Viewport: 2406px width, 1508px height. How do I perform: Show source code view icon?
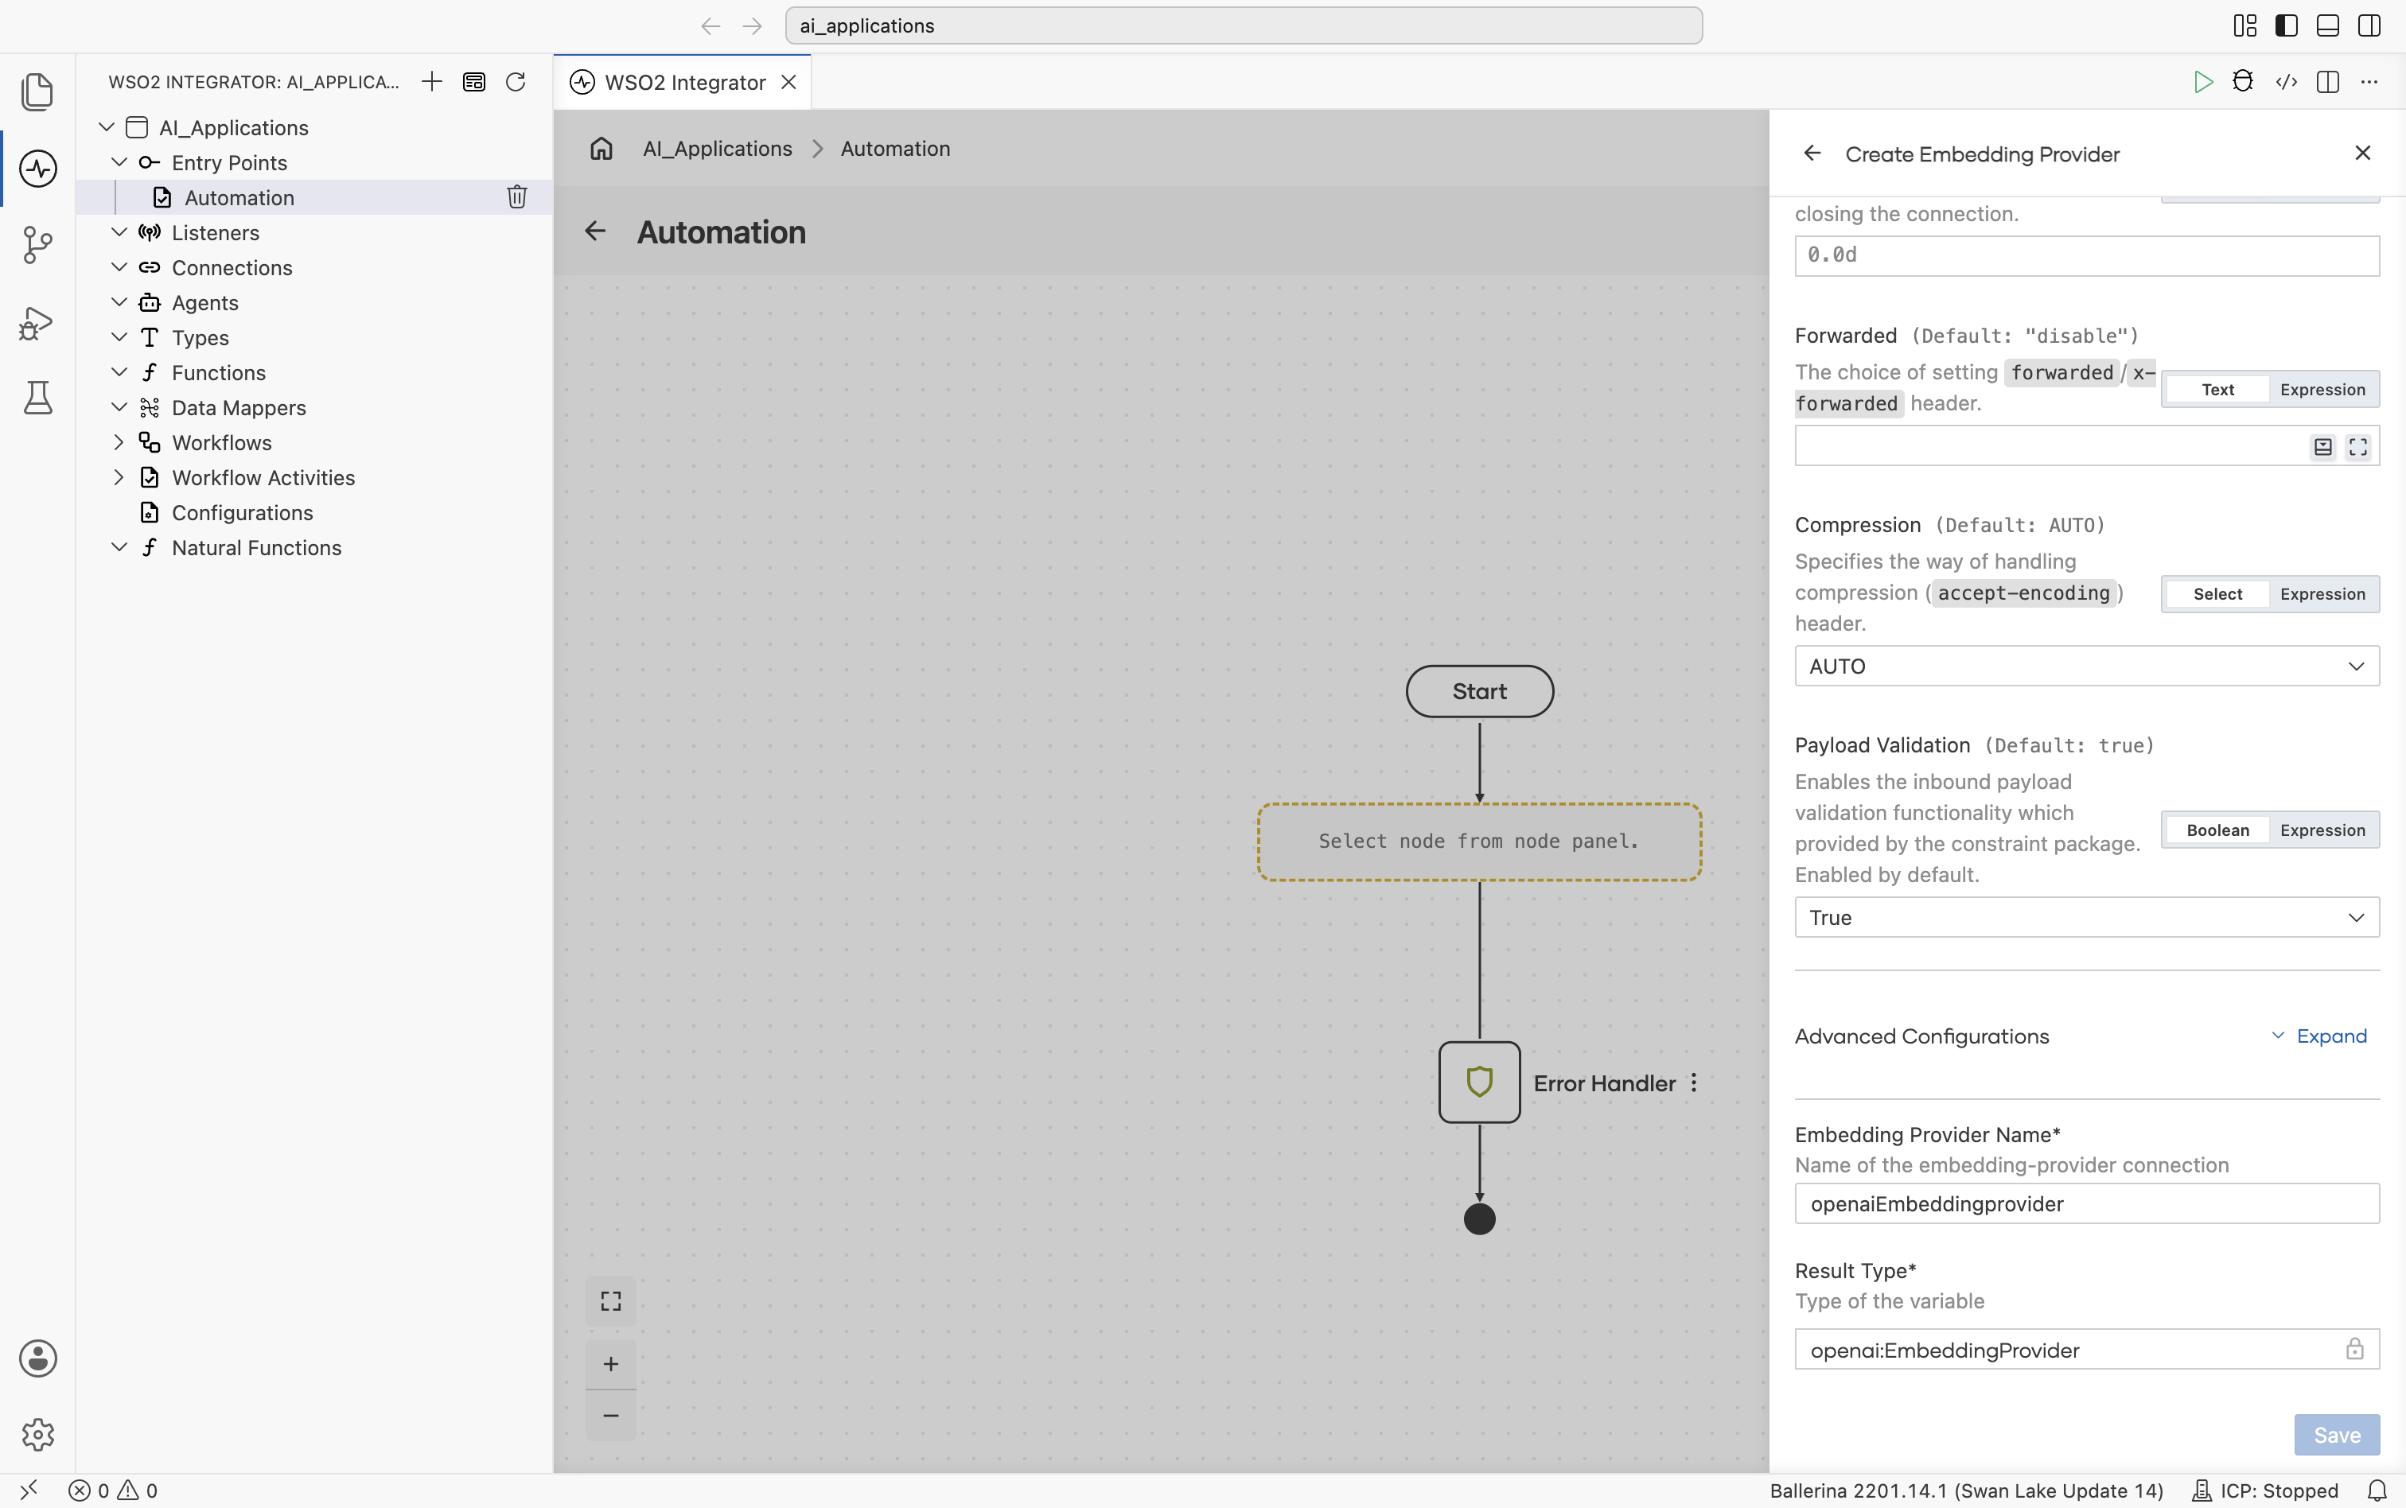click(2287, 82)
